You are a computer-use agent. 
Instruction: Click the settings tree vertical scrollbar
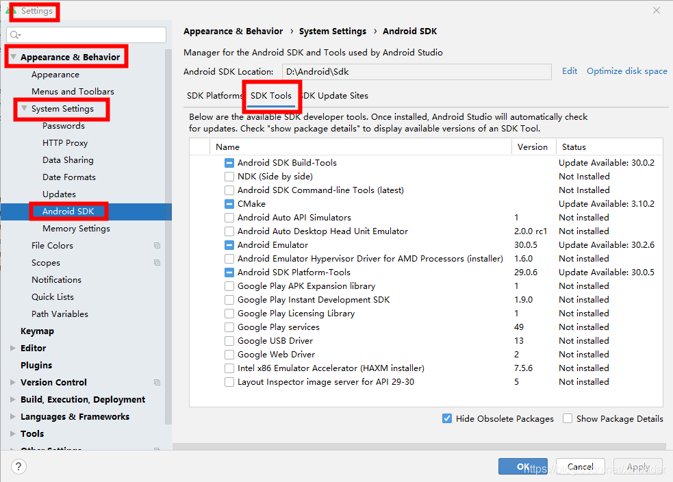pos(168,236)
